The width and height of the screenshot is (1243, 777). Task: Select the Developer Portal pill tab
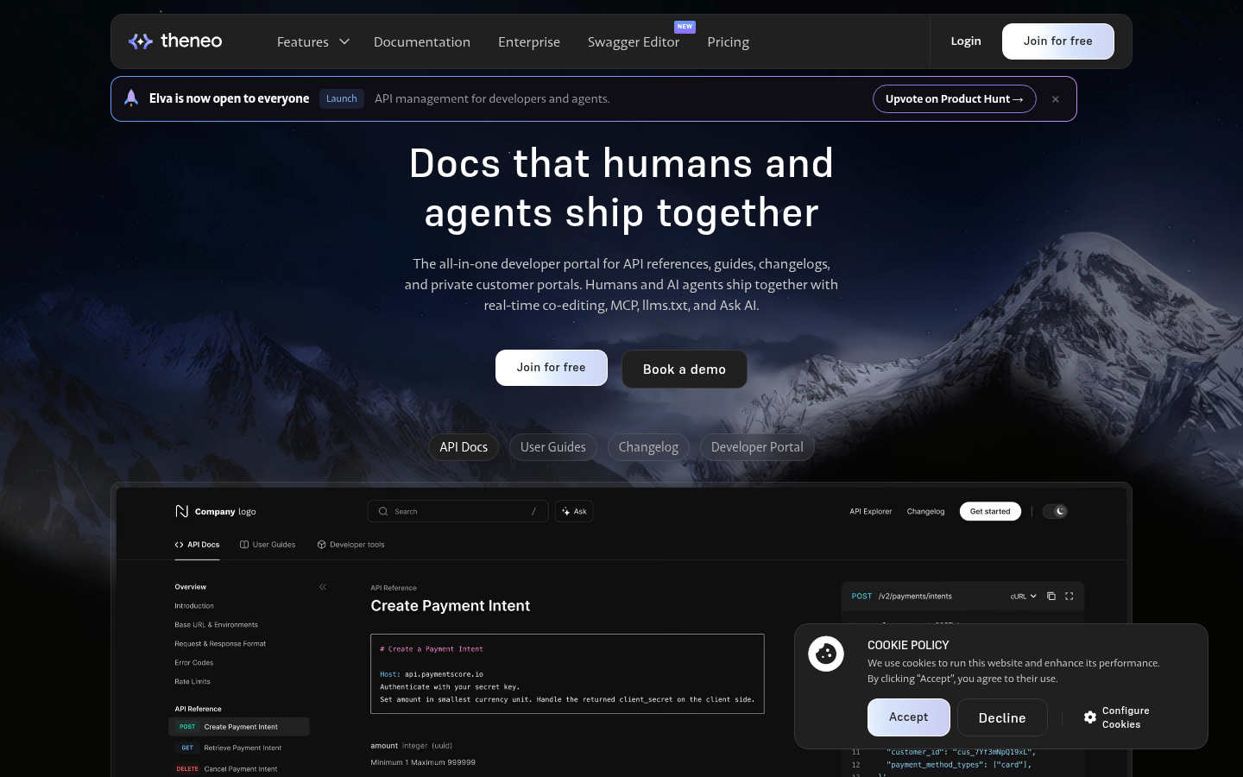pos(757,447)
